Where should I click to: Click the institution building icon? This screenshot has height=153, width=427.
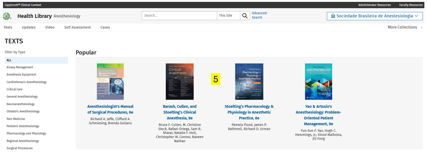point(333,16)
